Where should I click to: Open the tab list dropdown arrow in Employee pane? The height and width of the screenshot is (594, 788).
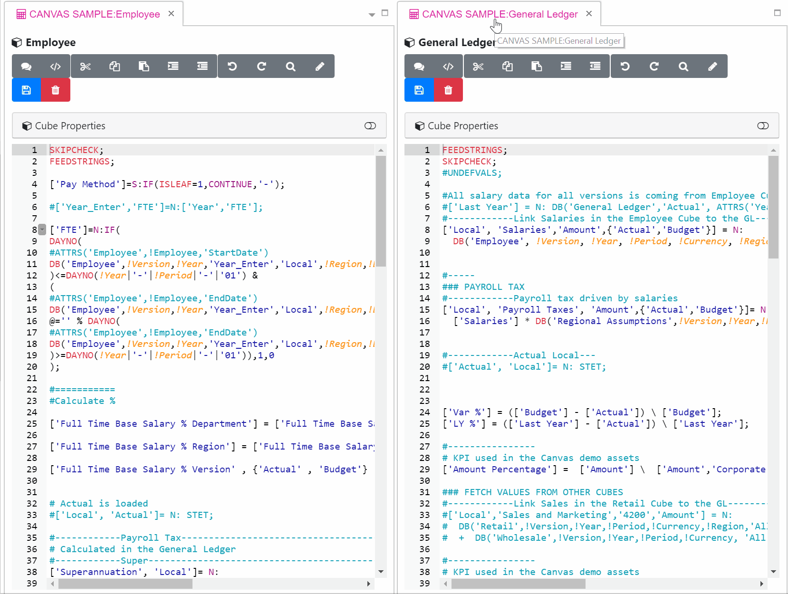click(372, 15)
